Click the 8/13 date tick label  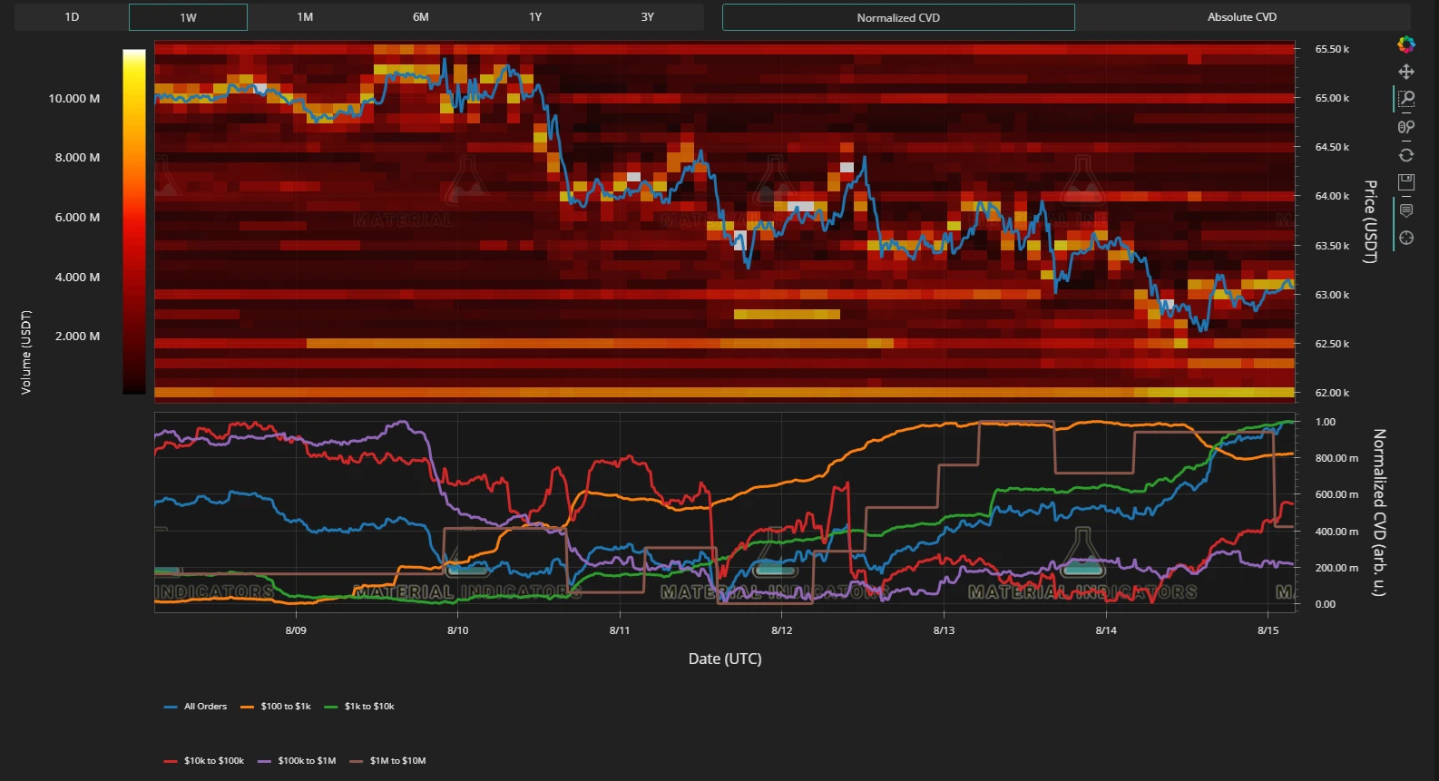945,630
